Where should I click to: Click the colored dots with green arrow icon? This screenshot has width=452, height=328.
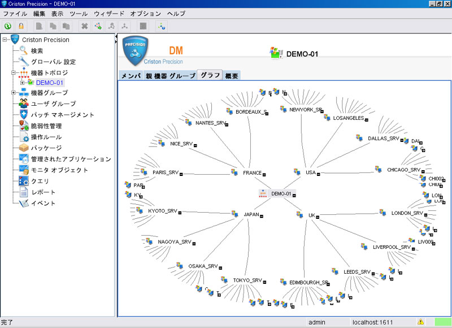(x=98, y=26)
